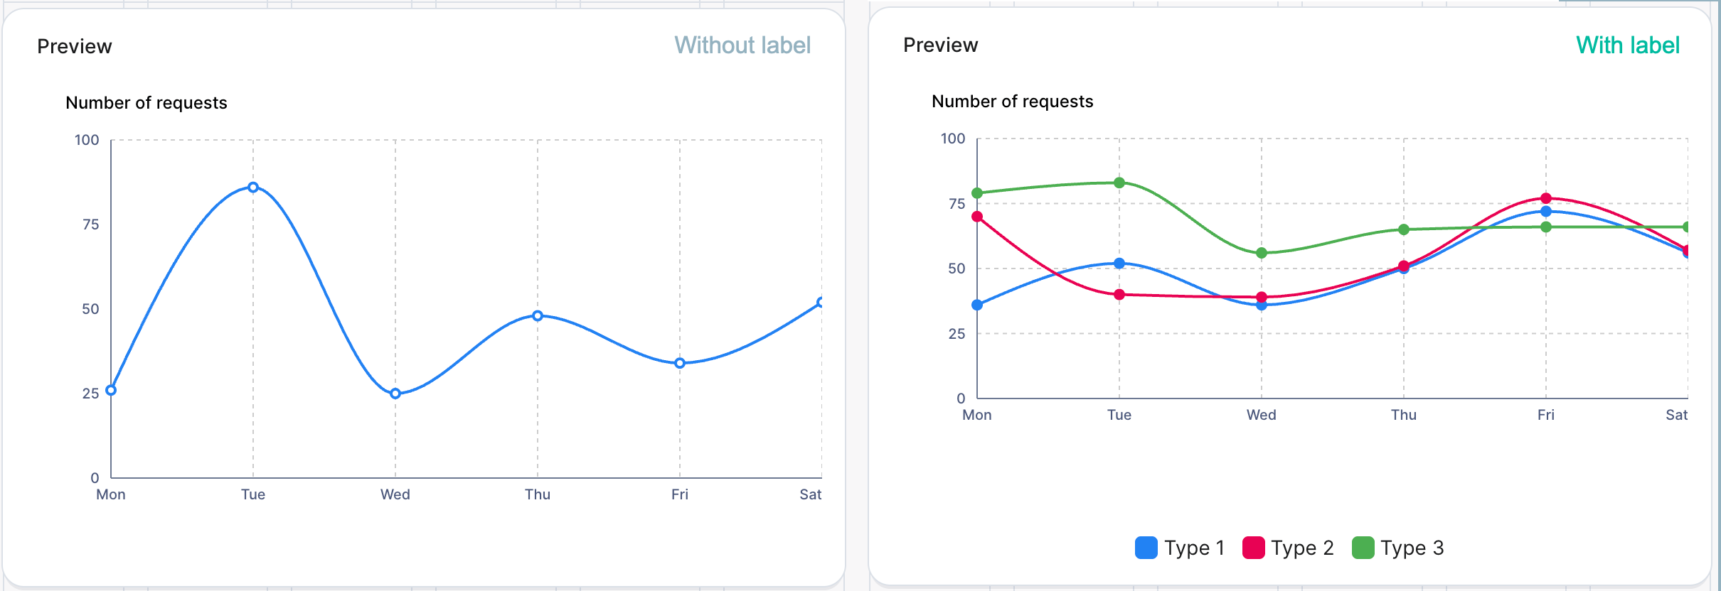Viewport: 1721px width, 591px height.
Task: Click the green Wednesday point in right chart
Action: click(x=1262, y=253)
